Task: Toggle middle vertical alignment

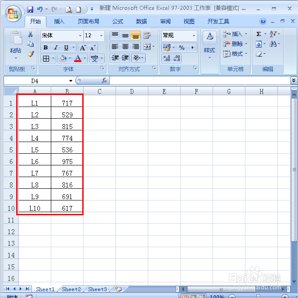Action: click(125, 36)
